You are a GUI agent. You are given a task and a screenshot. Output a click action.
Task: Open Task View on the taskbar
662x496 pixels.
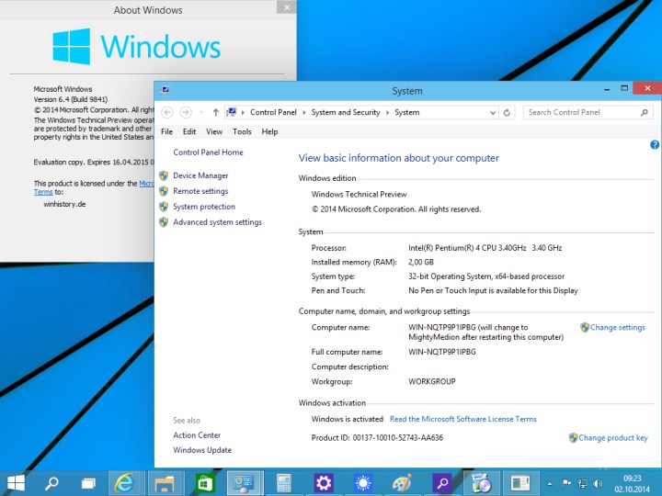point(88,483)
